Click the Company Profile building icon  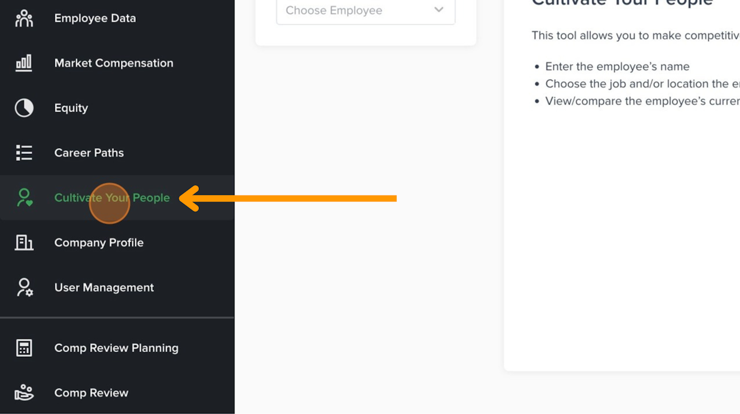click(24, 243)
